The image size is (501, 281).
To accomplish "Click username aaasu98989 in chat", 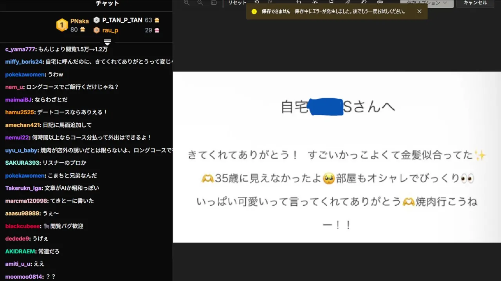I will pos(22,213).
